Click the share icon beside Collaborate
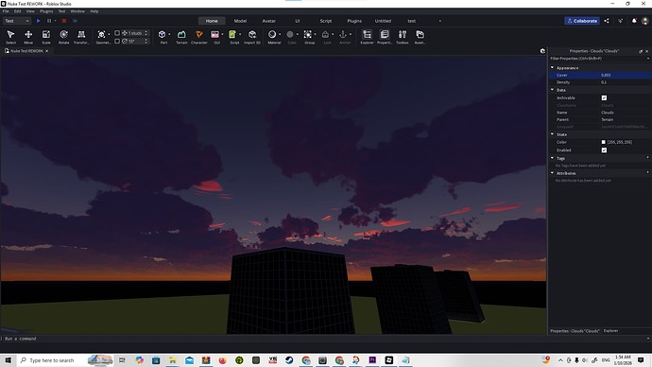The image size is (652, 367). (607, 21)
